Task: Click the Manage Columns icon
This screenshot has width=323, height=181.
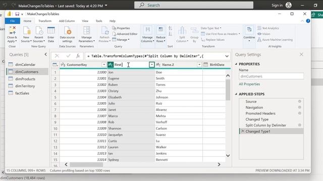Action: click(x=147, y=30)
